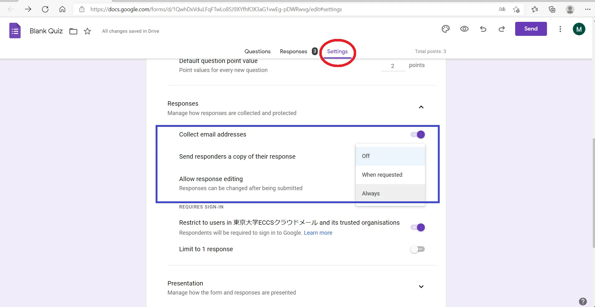Preview the form with eye icon

464,29
